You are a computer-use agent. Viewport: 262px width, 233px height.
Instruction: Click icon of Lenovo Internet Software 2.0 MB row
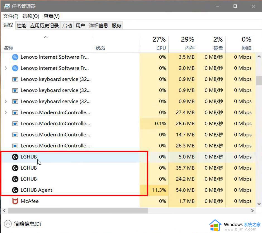click(x=15, y=68)
